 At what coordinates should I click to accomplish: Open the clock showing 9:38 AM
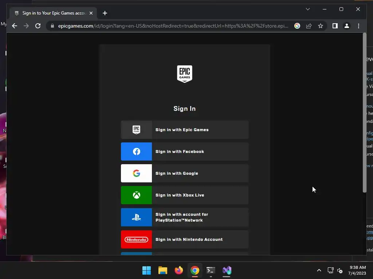point(357,270)
